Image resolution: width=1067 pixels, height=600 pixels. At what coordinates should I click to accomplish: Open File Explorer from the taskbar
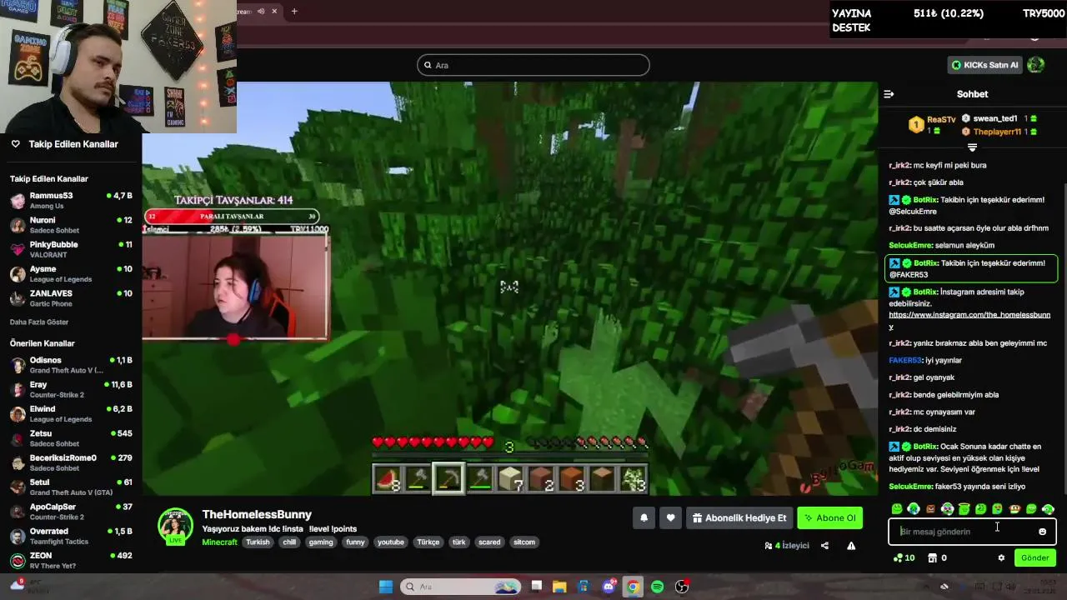[x=559, y=587]
